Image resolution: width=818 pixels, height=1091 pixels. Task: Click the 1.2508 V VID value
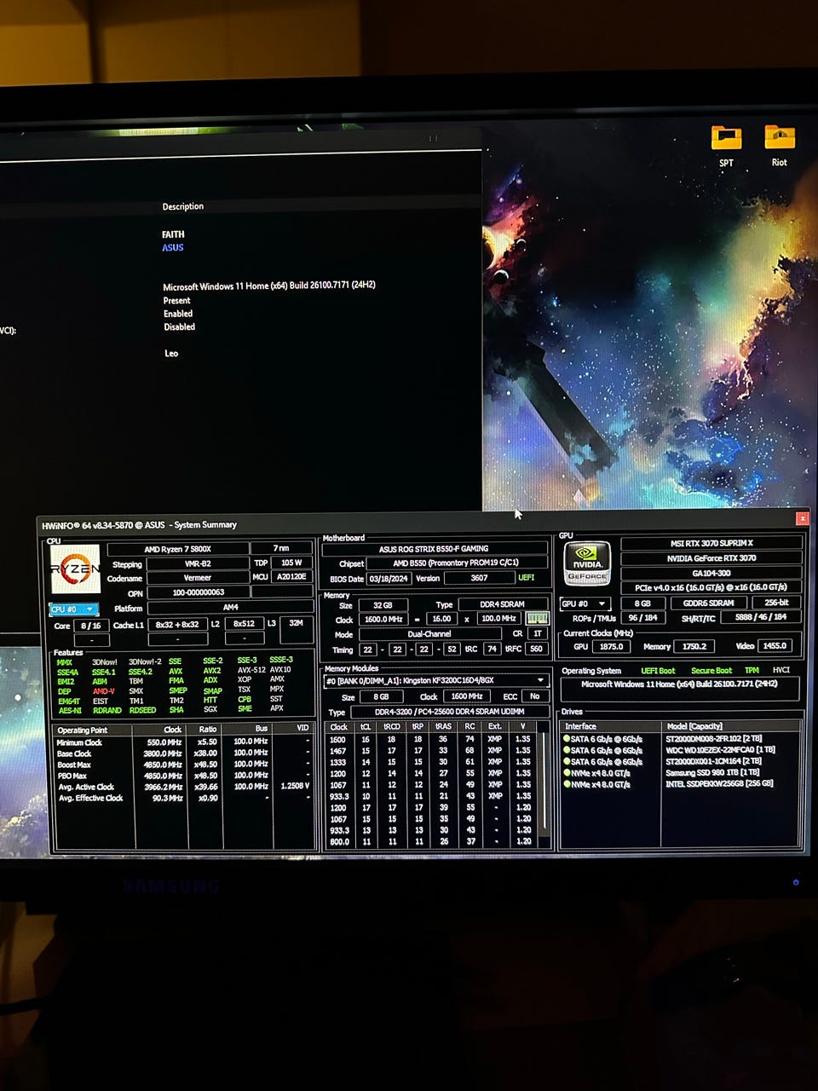(293, 786)
